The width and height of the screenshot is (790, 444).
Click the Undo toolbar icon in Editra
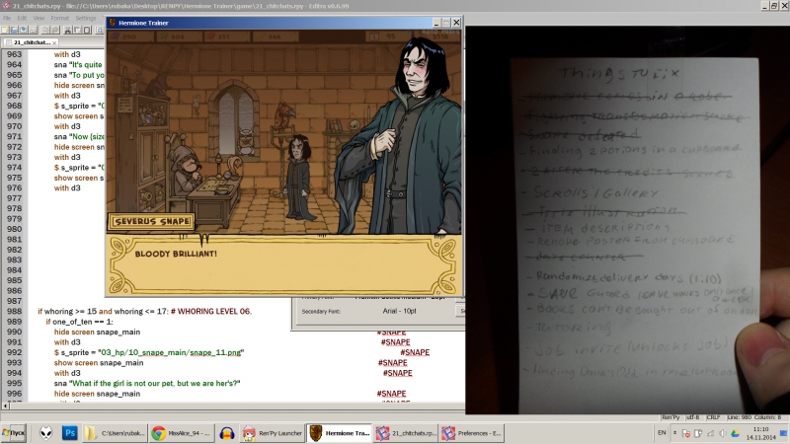pos(45,31)
